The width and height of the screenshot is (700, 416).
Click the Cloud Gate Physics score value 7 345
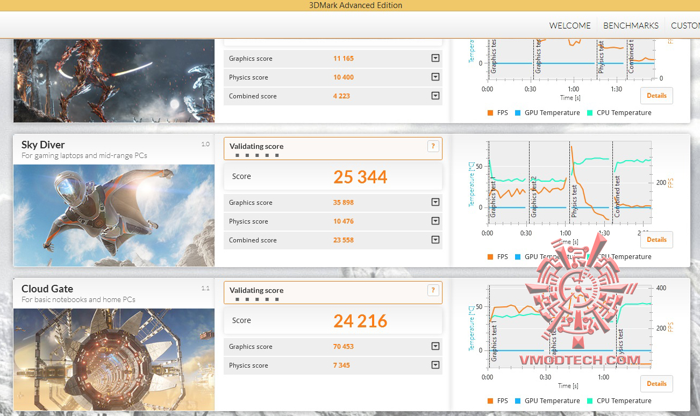coord(341,365)
